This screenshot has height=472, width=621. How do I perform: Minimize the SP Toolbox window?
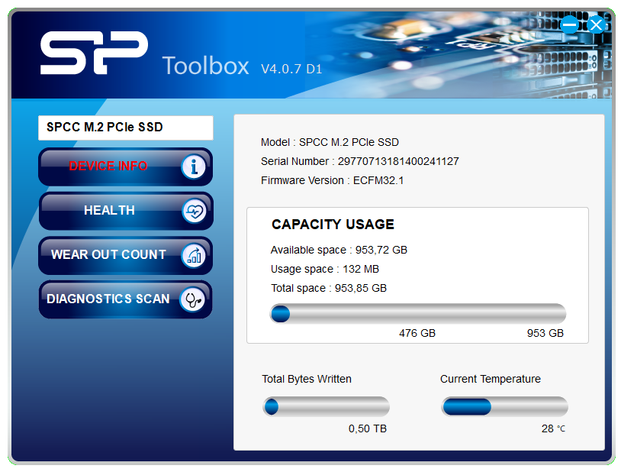point(570,24)
